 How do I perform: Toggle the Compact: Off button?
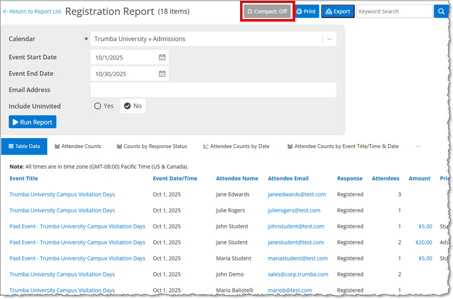(267, 12)
